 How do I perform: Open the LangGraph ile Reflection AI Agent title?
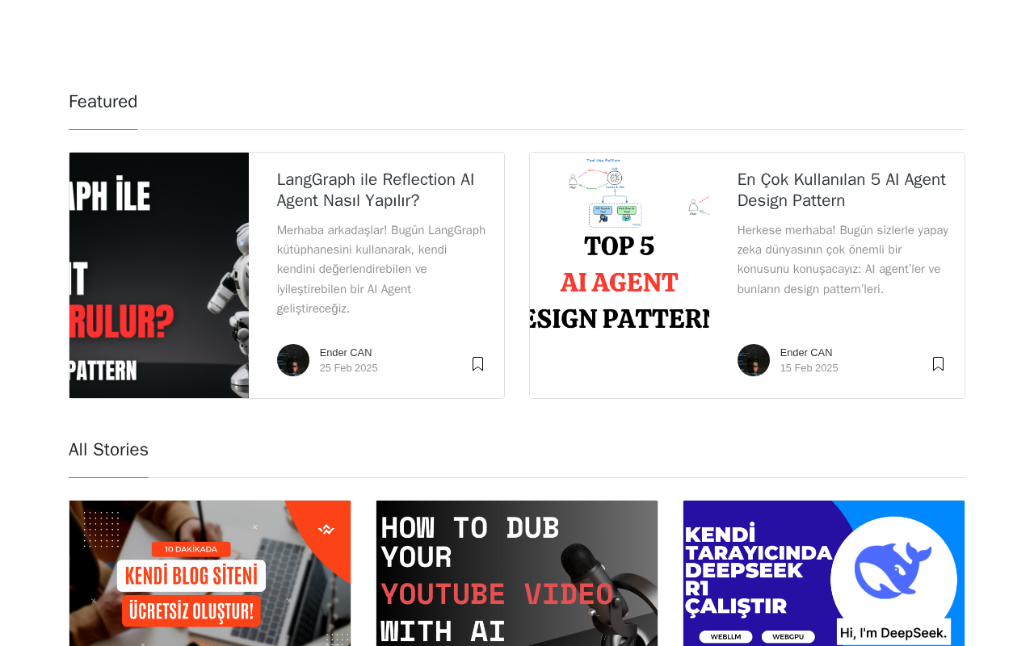376,190
